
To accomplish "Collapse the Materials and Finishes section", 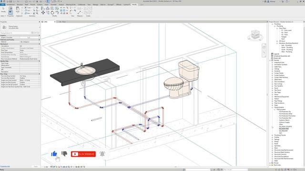I will pyautogui.click(x=39, y=40).
